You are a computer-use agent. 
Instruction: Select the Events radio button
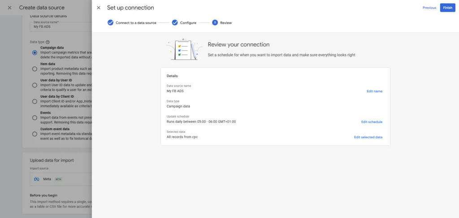click(35, 118)
